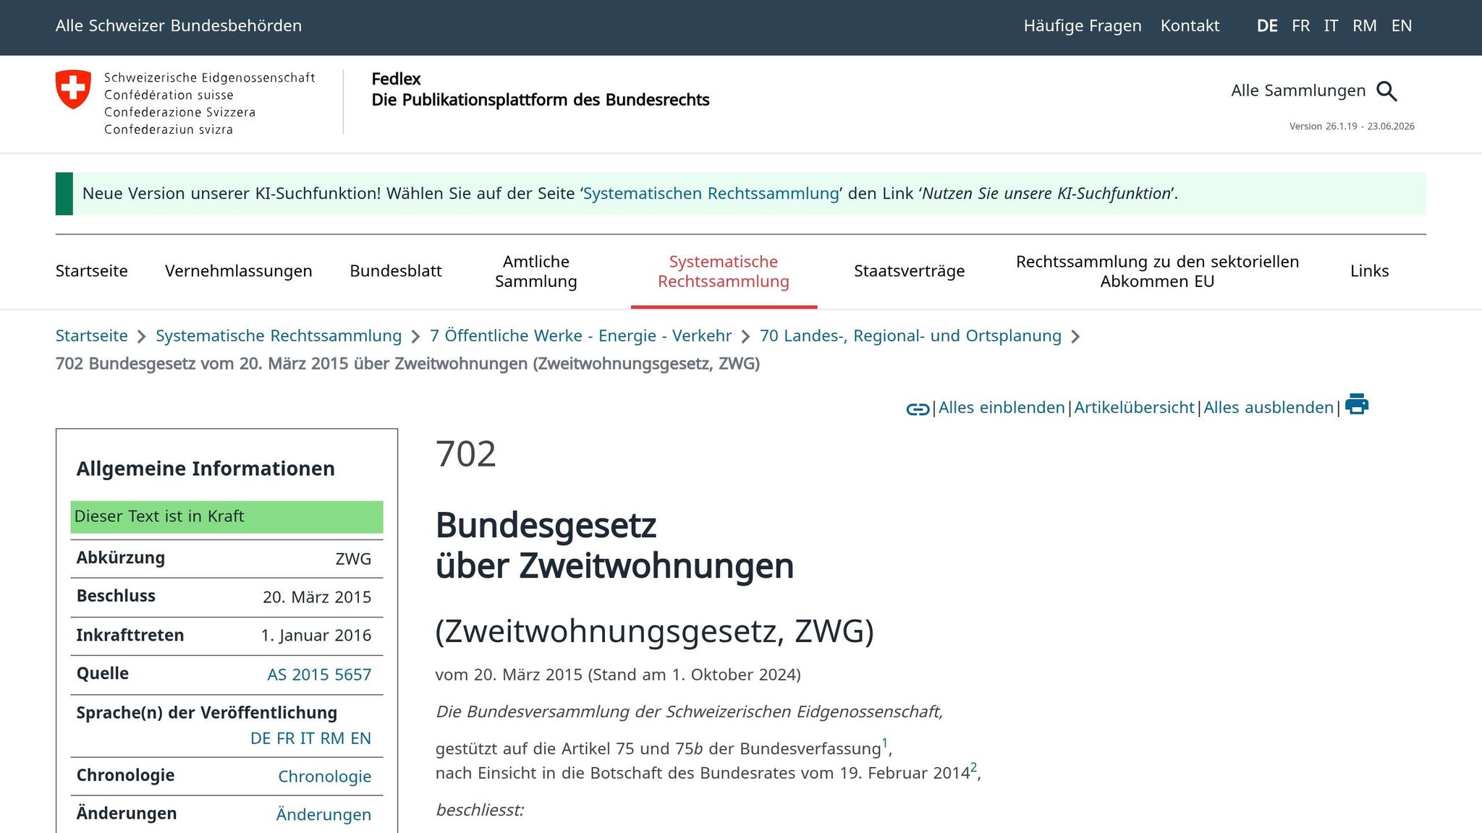Click 'Stand am 1. Oktober 2024' line
Image resolution: width=1482 pixels, height=833 pixels.
618,675
